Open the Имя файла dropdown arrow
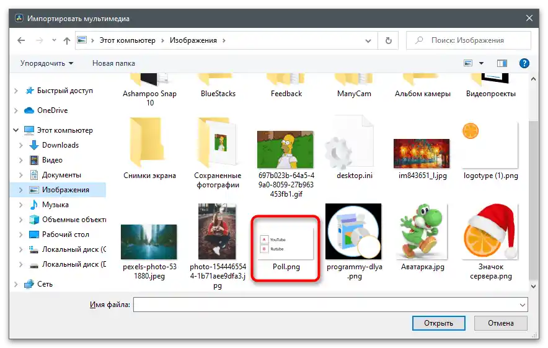Screen dimensions: 548x348 coord(523,305)
